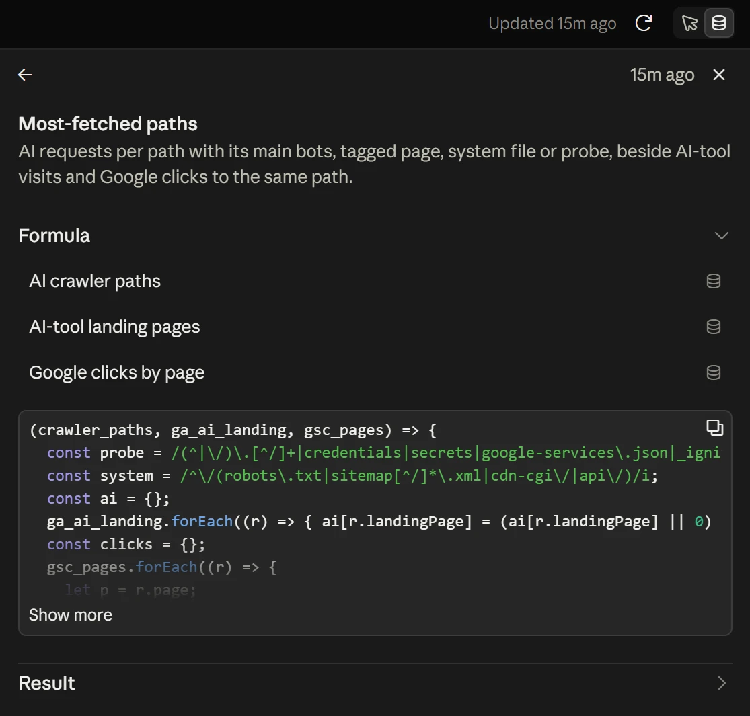Click the panel description paragraph
The image size is (750, 716).
click(375, 164)
